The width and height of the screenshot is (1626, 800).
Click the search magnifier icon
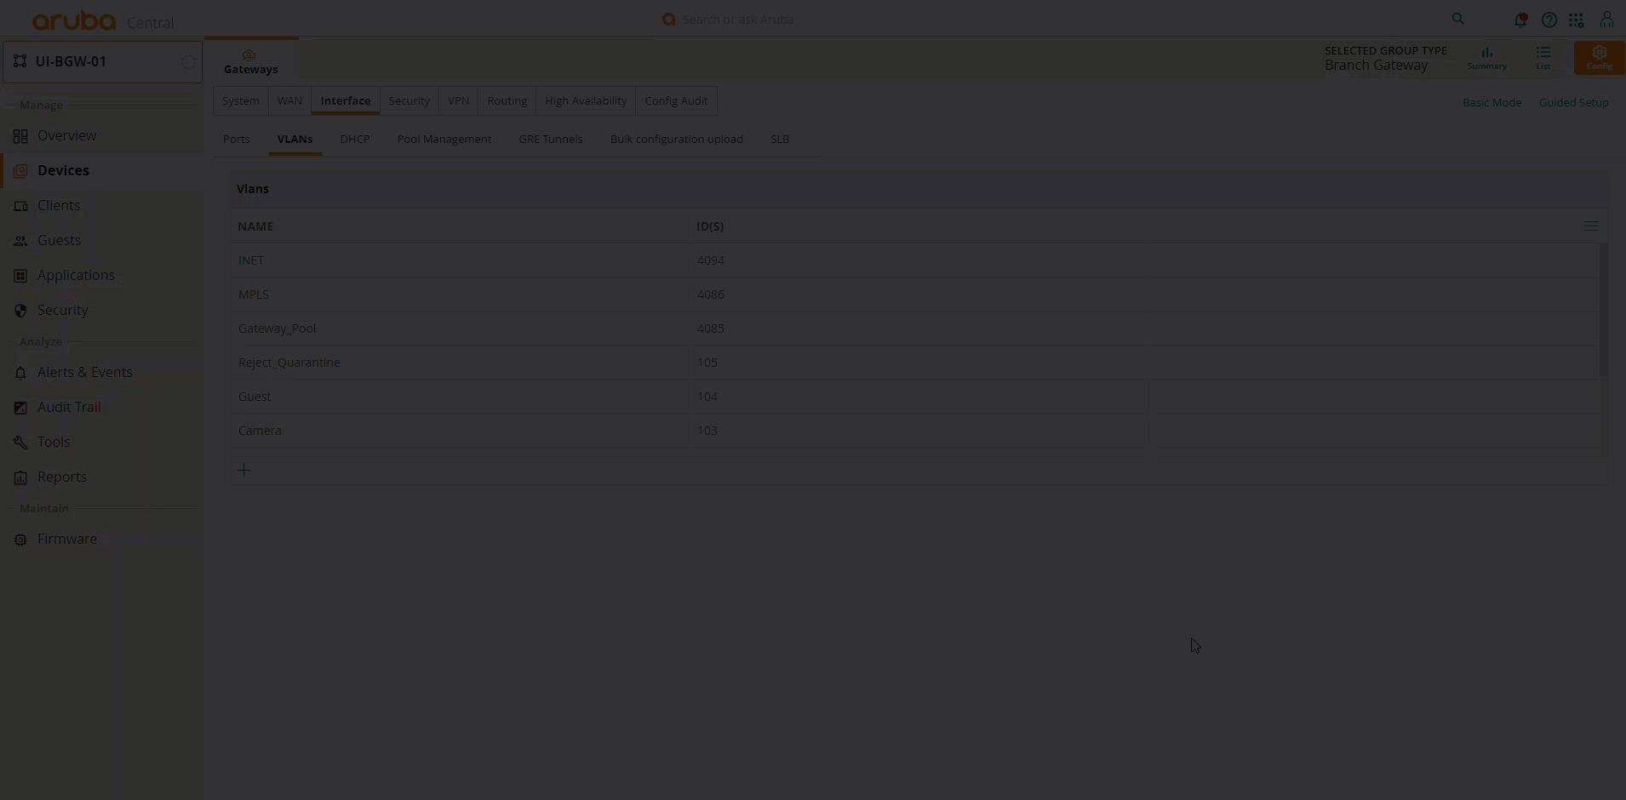pyautogui.click(x=1457, y=20)
